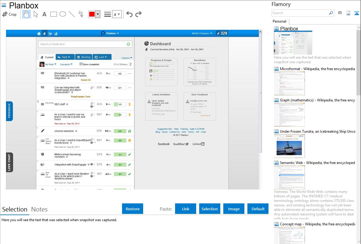The image size is (361, 244).
Task: Open the Graph (mathematics) snapshot thumbnail
Action: point(289,115)
